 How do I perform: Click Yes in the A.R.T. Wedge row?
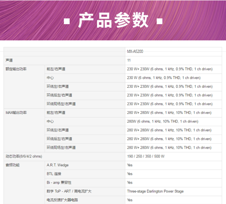pos(130,165)
